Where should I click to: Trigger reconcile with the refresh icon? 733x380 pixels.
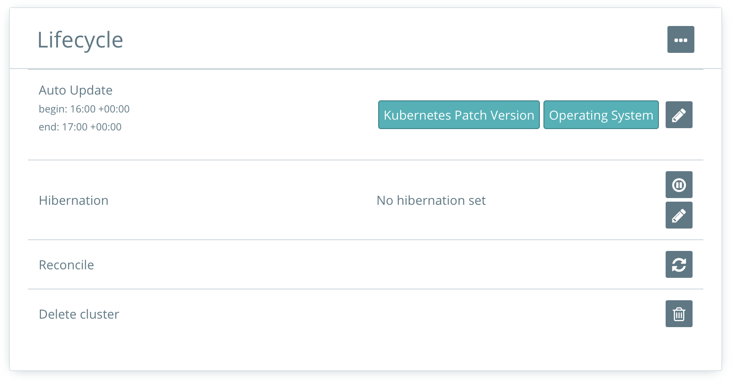679,264
